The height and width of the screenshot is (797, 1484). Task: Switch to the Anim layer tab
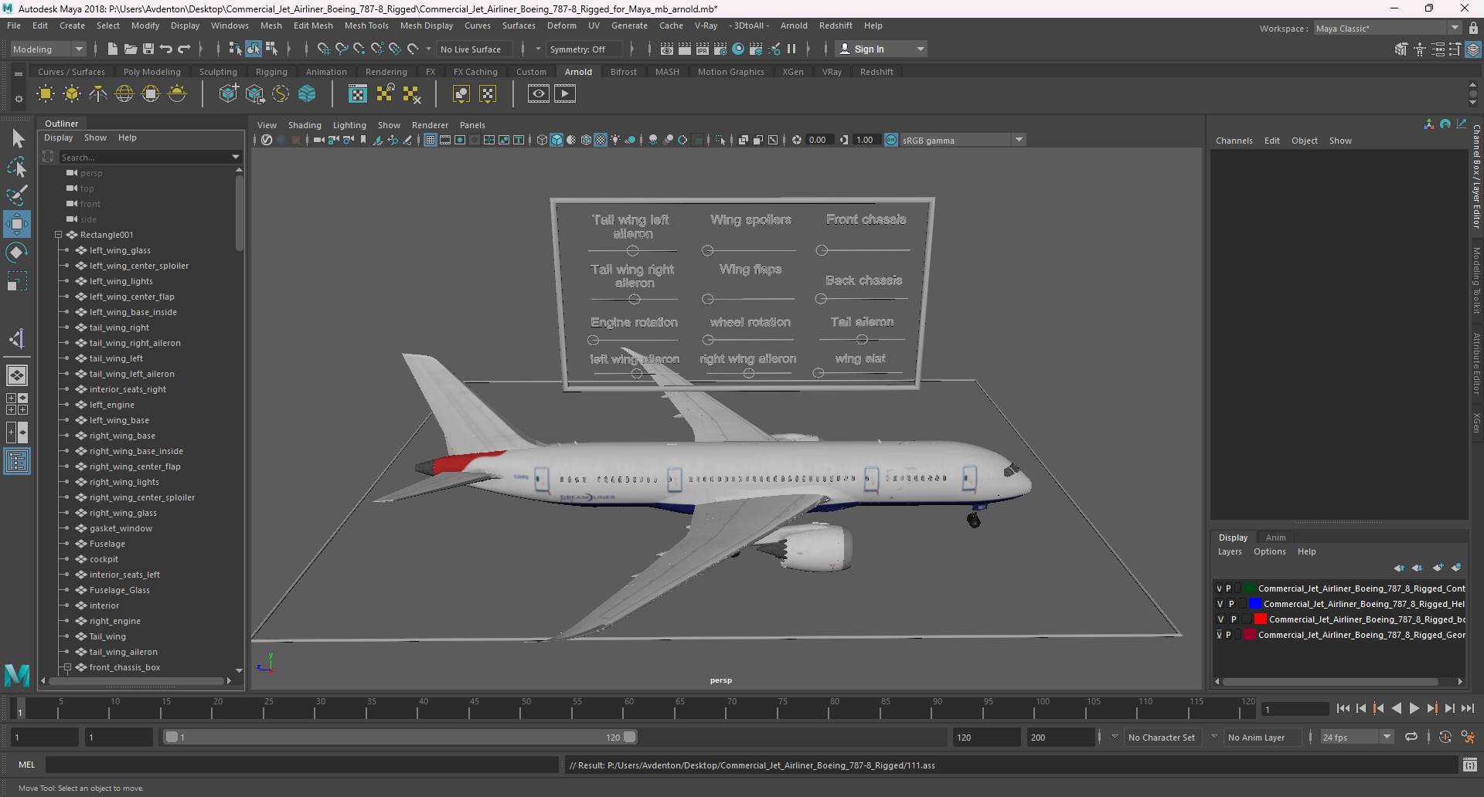click(x=1276, y=538)
